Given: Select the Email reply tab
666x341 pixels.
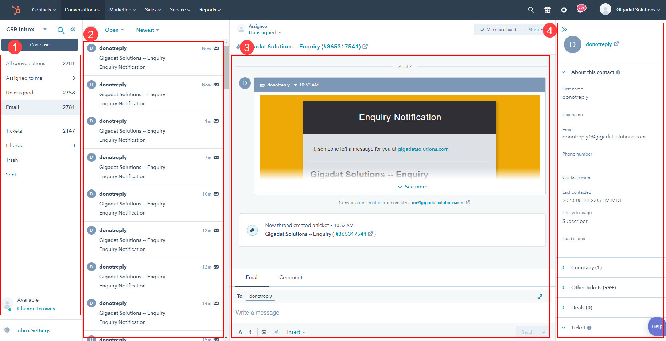Looking at the screenshot, I should click(252, 277).
